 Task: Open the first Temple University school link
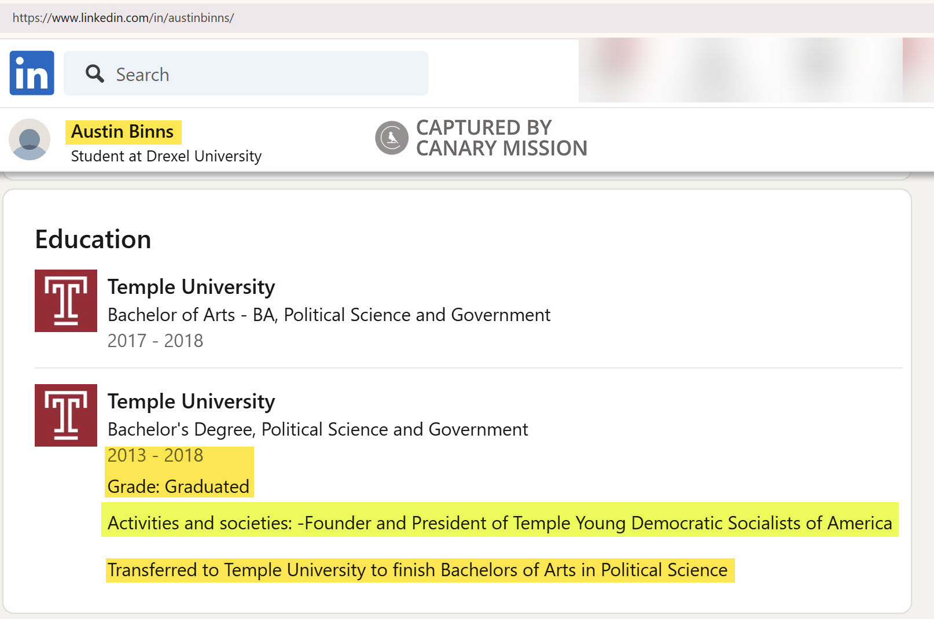coord(191,287)
